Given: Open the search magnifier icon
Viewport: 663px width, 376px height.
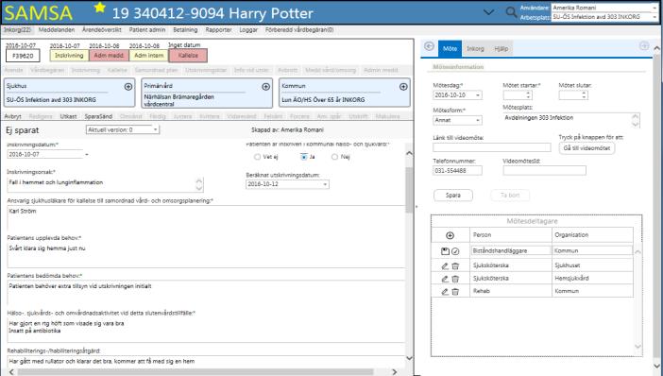Looking at the screenshot, I should tap(511, 12).
